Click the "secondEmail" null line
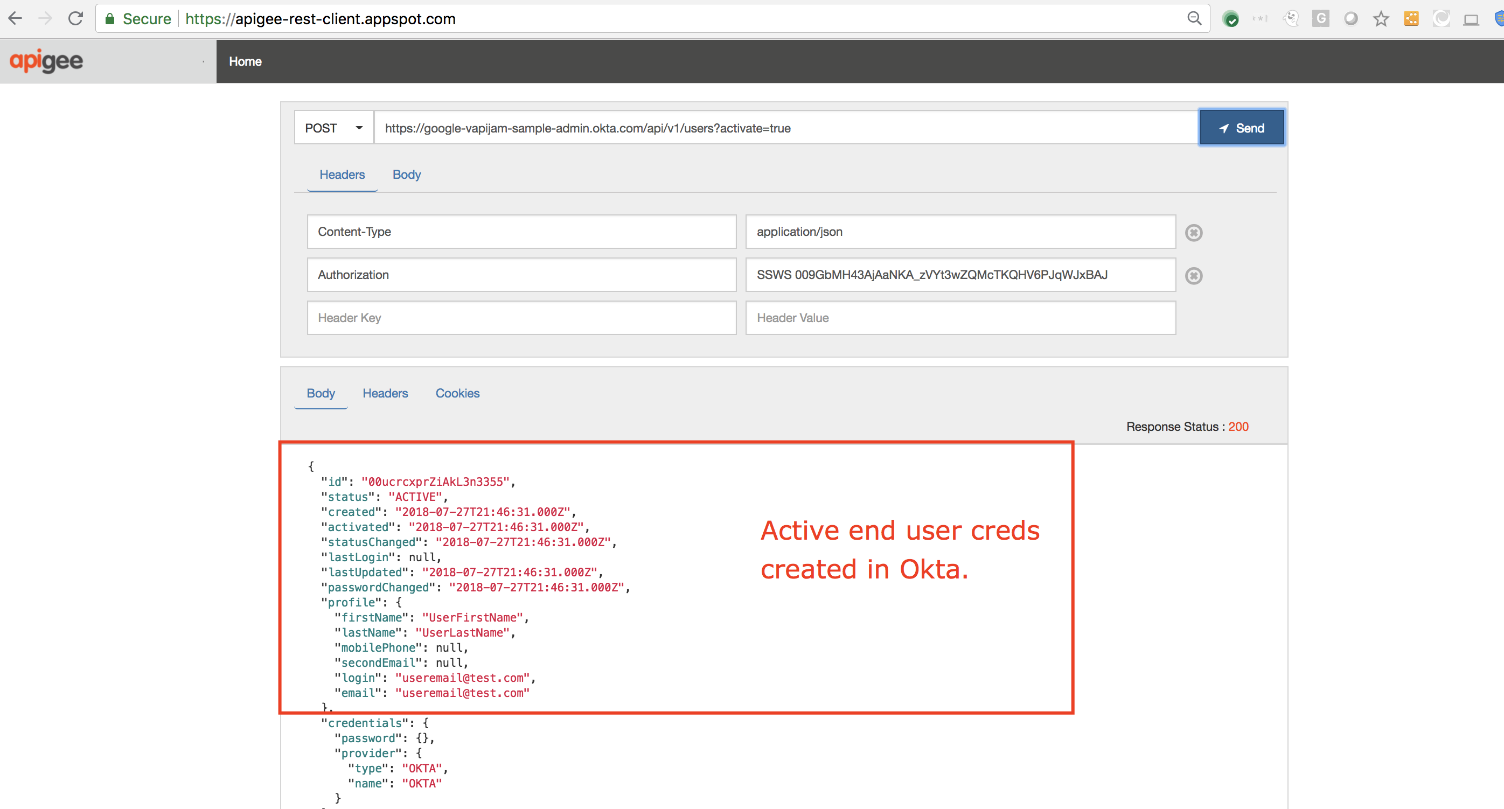 [402, 663]
